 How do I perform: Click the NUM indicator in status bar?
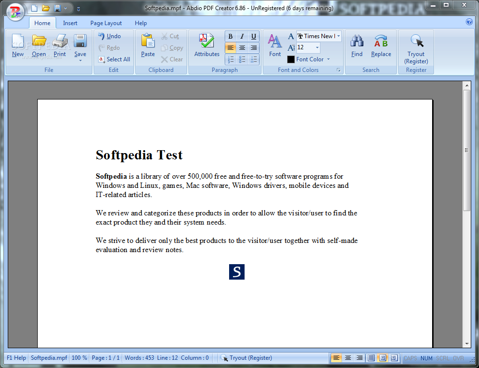coord(426,358)
